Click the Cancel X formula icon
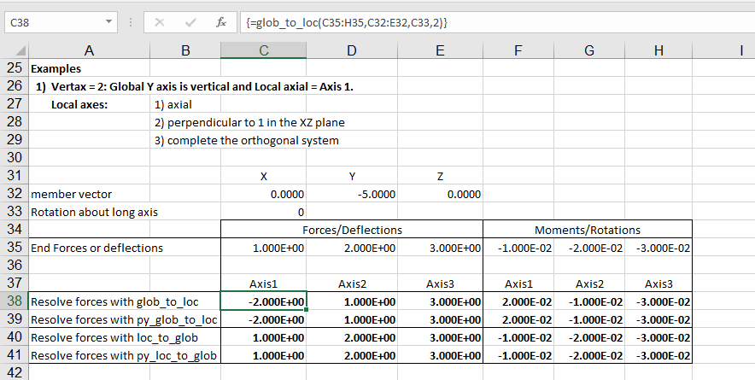This screenshot has width=755, height=380. point(160,21)
